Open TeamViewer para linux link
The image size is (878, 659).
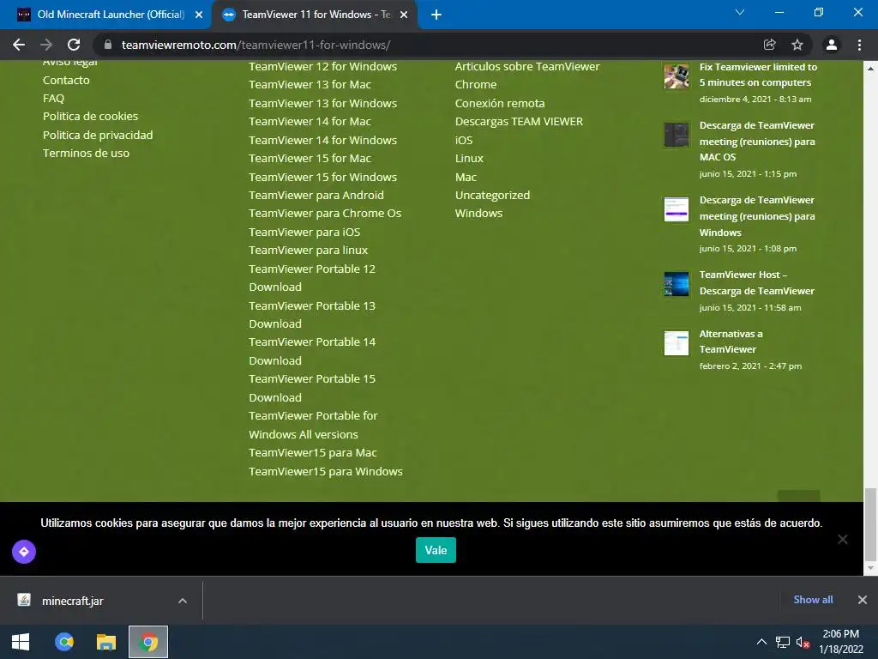pyautogui.click(x=309, y=250)
